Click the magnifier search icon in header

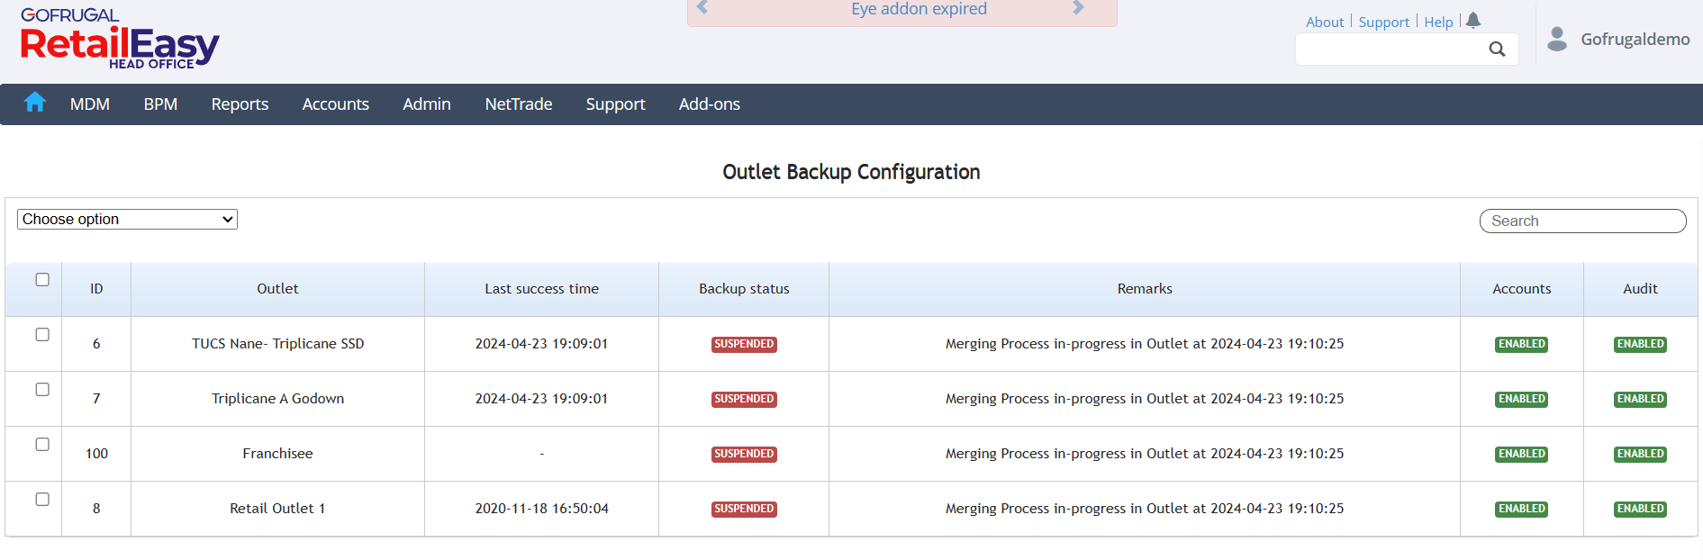click(1497, 50)
